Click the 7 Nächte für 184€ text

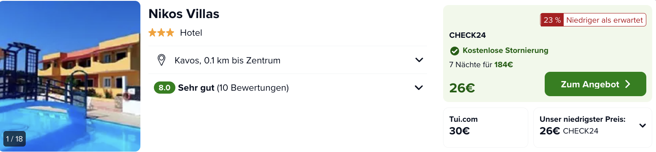(x=481, y=65)
